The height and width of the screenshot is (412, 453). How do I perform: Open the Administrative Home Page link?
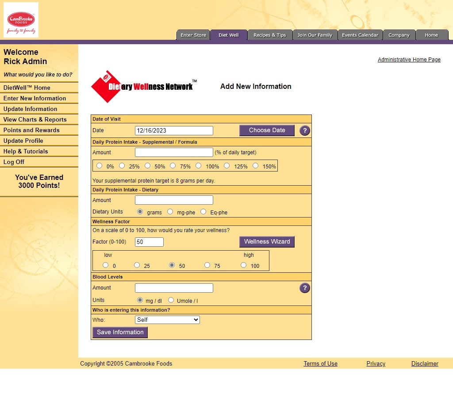(x=409, y=60)
